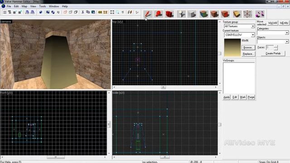Select the yellow Clipping tool

pyautogui.click(x=237, y=14)
